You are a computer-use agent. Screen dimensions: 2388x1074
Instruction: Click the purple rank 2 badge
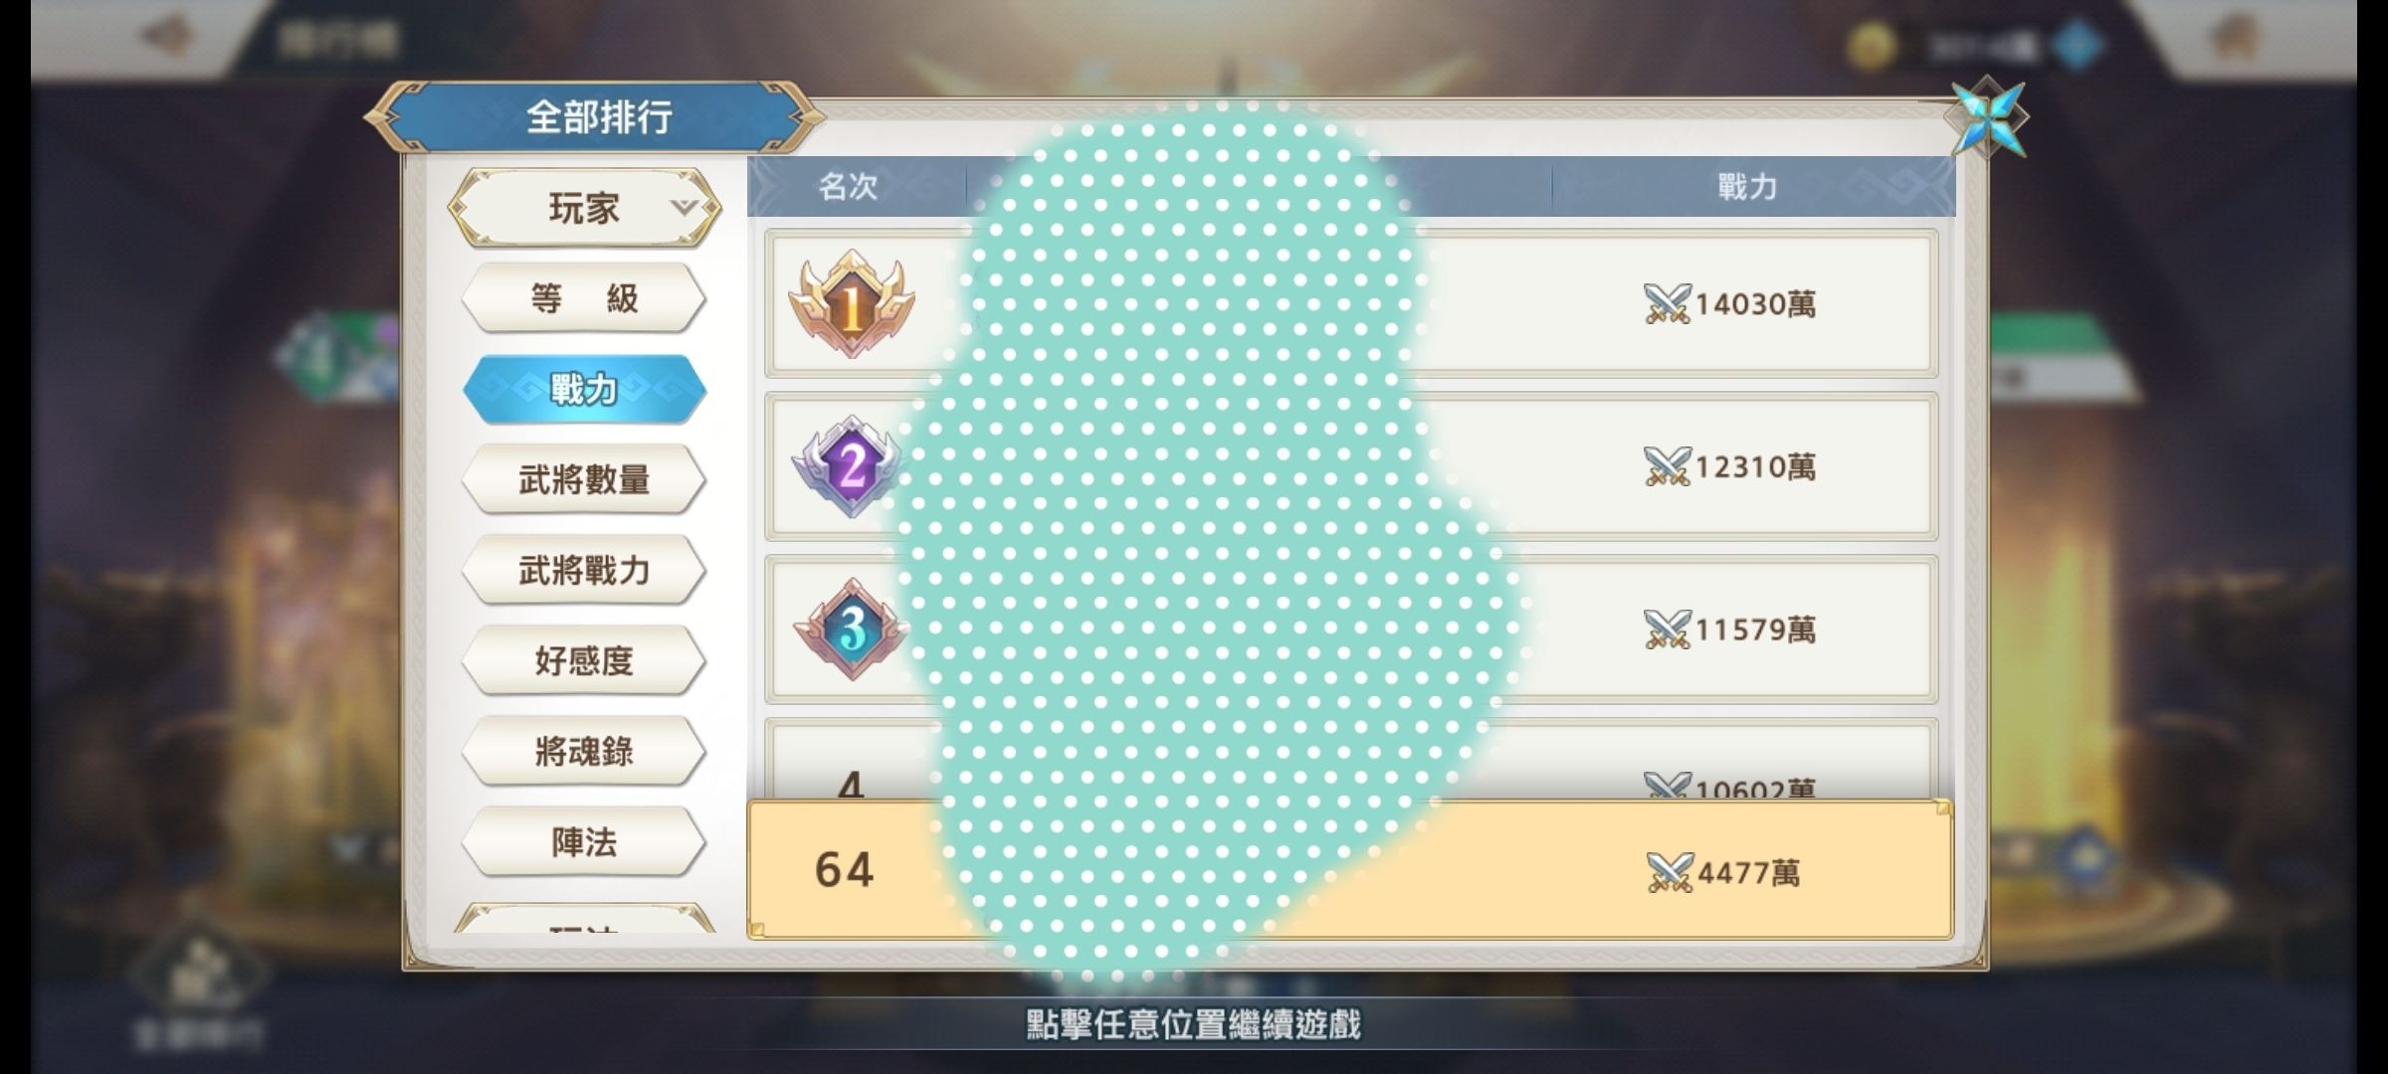(847, 465)
